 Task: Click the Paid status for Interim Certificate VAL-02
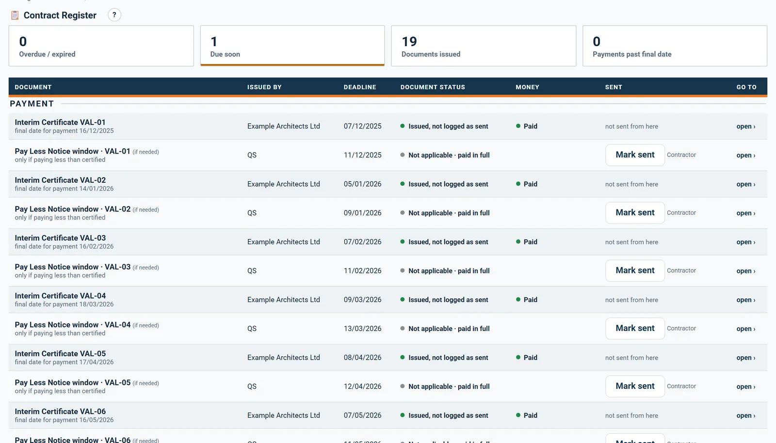coord(527,184)
